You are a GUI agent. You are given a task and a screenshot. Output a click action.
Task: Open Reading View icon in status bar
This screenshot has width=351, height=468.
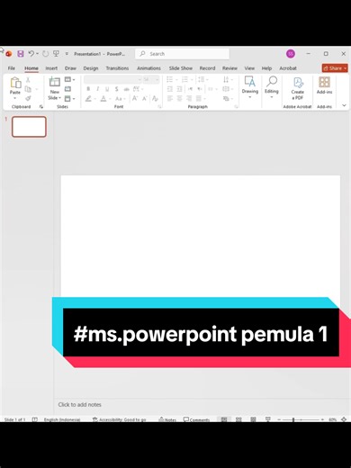[x=253, y=419]
